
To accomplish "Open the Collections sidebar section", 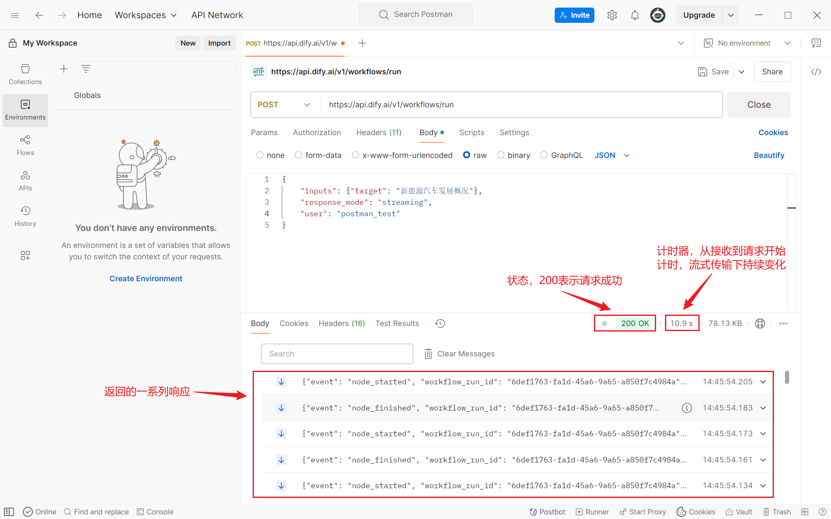I will (25, 74).
